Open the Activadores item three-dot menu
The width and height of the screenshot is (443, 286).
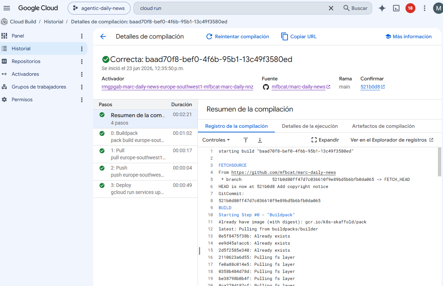pos(82,74)
